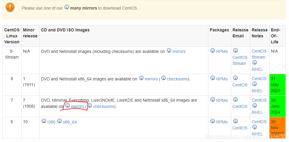Open RPMs link in version 6 row
Image resolution: width=289 pixels, height=142 pixels.
[222, 122]
